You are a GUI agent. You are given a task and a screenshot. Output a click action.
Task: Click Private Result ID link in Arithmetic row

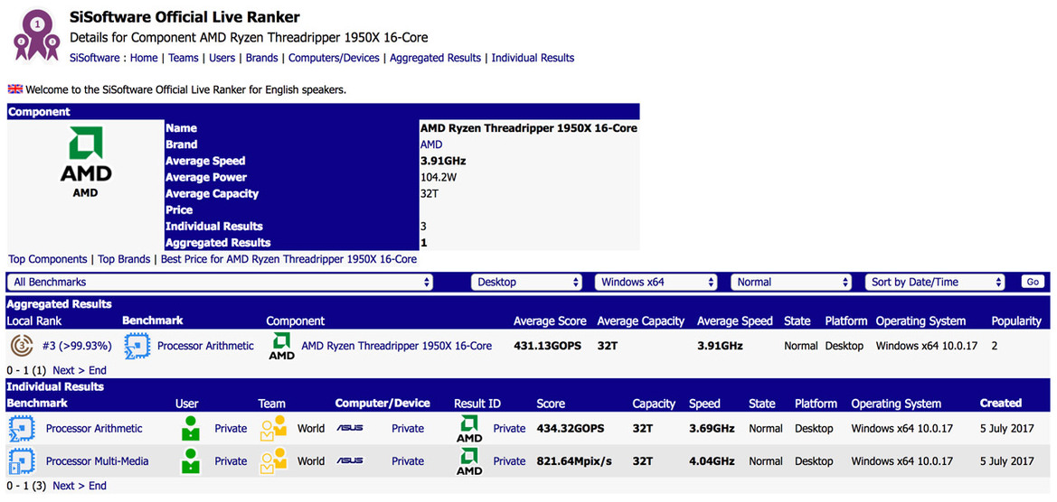(509, 429)
